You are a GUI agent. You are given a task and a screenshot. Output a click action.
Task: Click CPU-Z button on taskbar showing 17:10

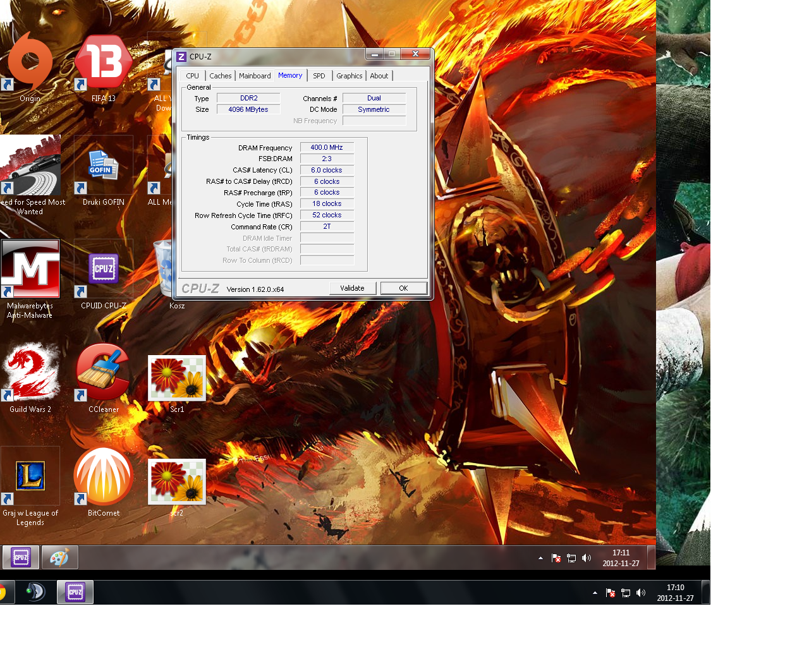(x=75, y=592)
